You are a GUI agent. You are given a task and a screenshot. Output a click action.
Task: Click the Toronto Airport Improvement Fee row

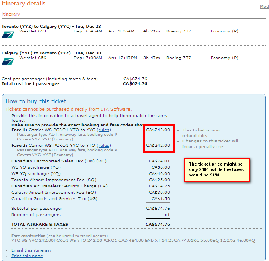pyautogui.click(x=90, y=180)
